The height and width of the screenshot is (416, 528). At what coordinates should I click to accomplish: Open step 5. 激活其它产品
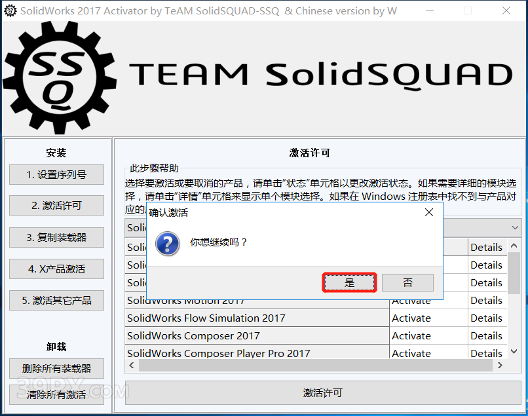[x=56, y=300]
